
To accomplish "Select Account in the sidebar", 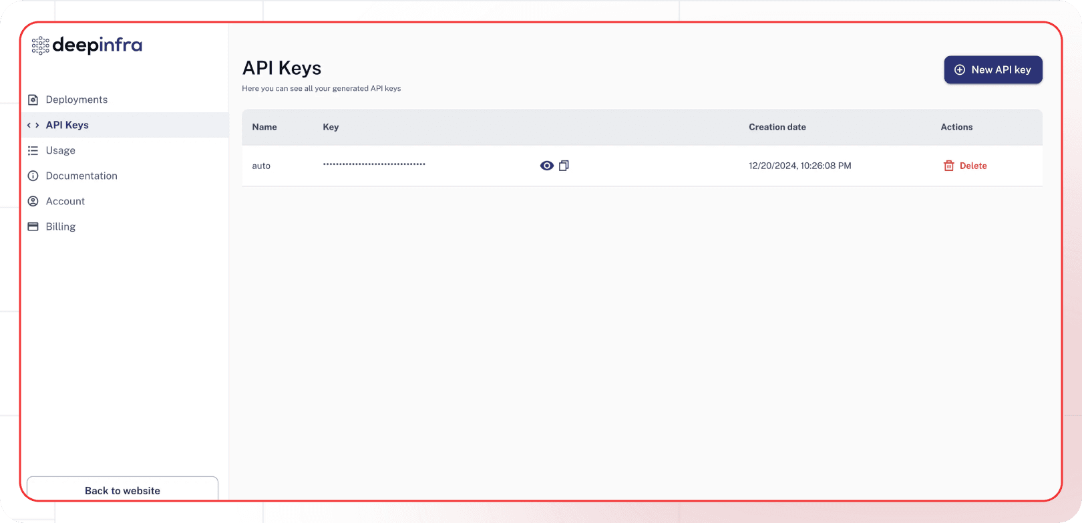I will [65, 201].
